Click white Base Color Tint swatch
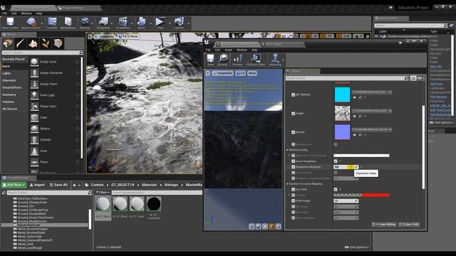 (x=361, y=156)
